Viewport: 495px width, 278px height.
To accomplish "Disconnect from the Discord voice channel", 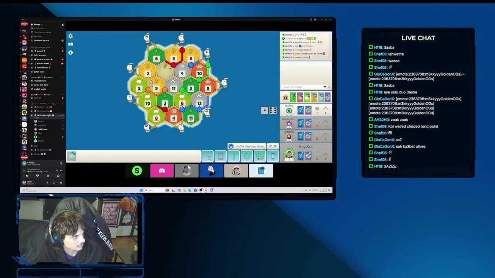I will 61,170.
